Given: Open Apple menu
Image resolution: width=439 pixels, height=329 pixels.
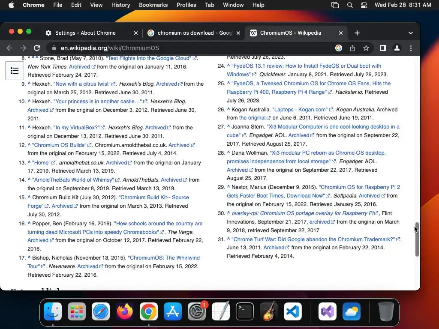Looking at the screenshot, I should point(11,5).
